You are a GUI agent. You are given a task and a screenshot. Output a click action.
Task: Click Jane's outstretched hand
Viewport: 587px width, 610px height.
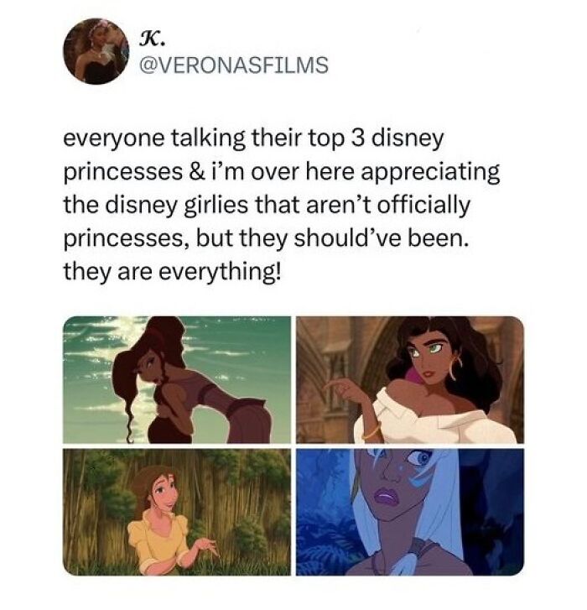[205, 545]
